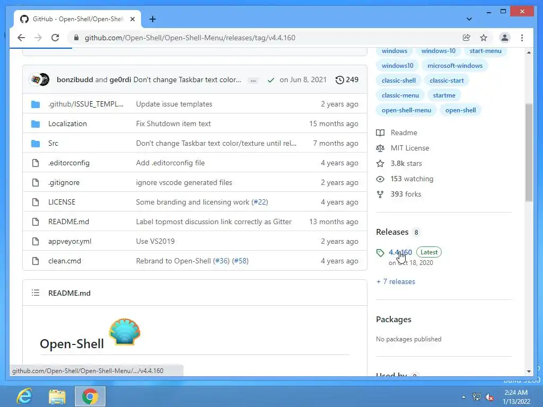This screenshot has width=543, height=407.
Task: Open the Localization folder
Action: point(67,123)
